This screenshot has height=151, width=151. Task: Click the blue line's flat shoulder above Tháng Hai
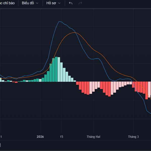click(93, 59)
